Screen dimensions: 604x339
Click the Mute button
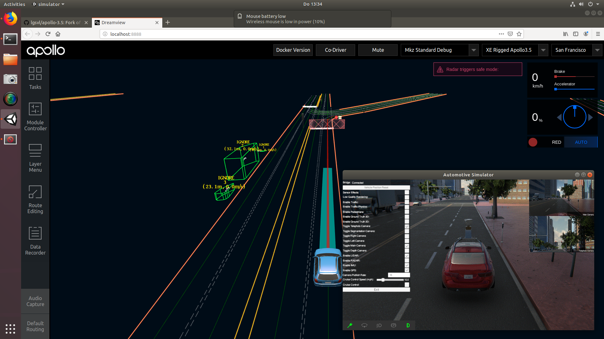tap(378, 50)
